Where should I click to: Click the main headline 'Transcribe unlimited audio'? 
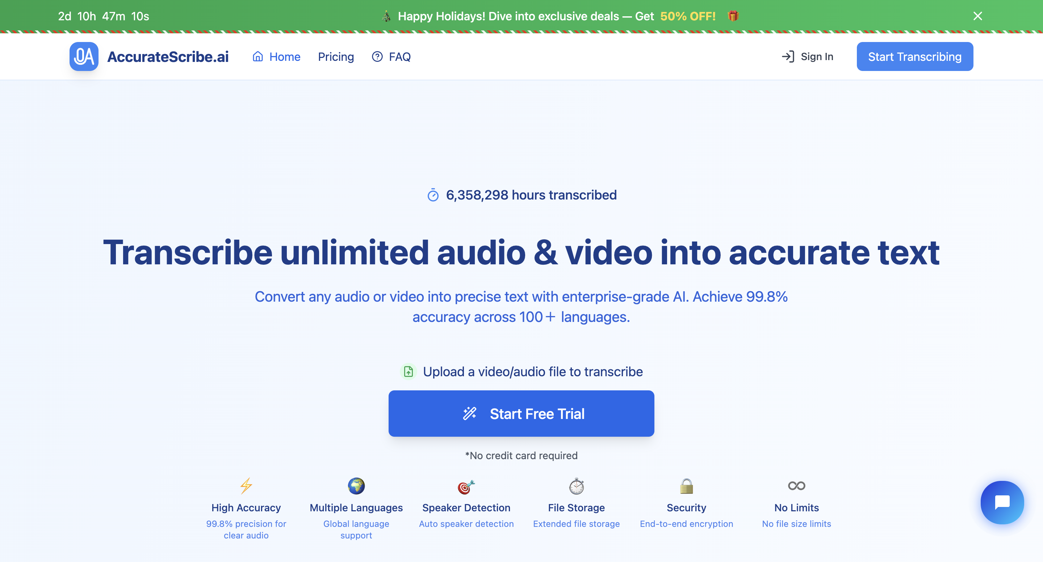521,253
